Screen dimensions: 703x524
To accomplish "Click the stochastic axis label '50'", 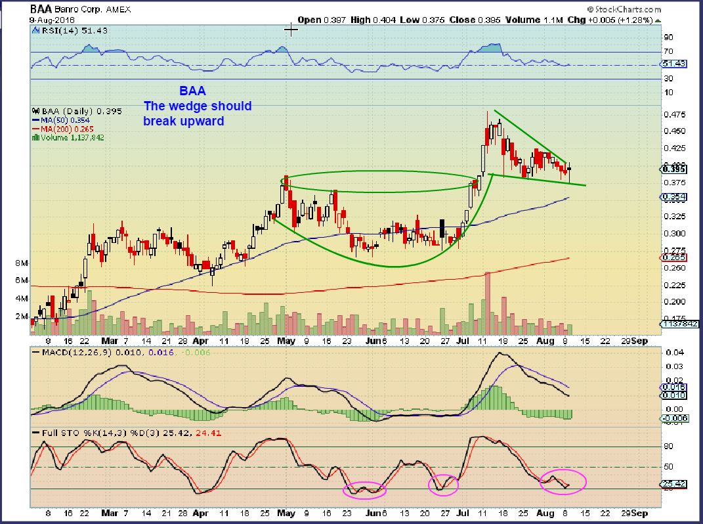I will click(668, 467).
